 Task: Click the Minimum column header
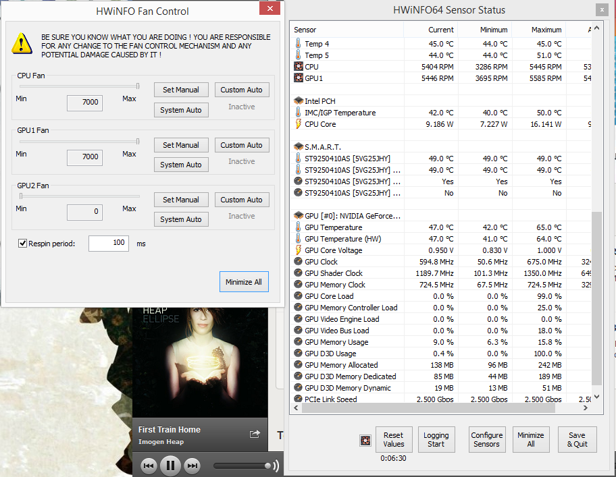[x=485, y=30]
